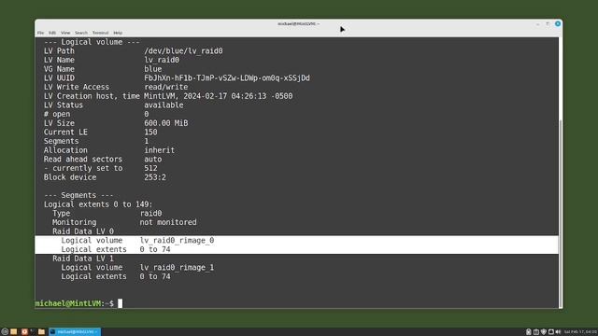The height and width of the screenshot is (336, 598).
Task: Click the LV UUID value FbJhXn-hF1b-TJmP
Action: [226, 77]
